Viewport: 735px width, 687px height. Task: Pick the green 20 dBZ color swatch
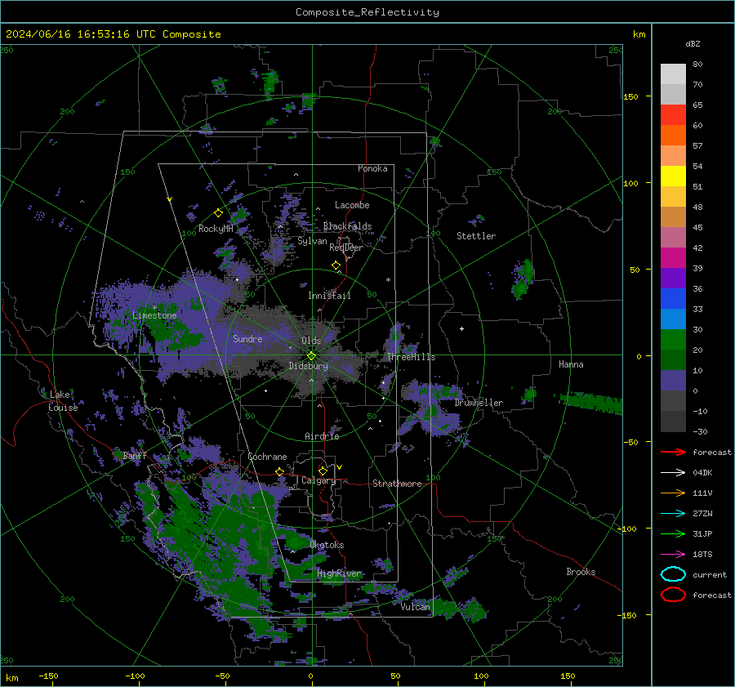click(673, 340)
